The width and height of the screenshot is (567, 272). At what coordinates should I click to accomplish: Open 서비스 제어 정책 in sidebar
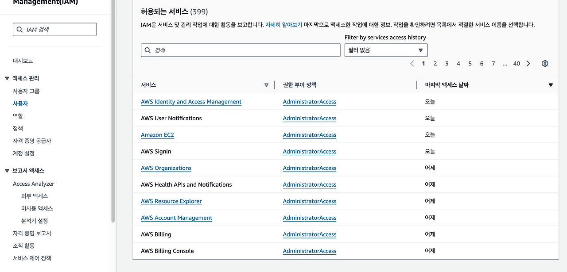click(x=32, y=258)
